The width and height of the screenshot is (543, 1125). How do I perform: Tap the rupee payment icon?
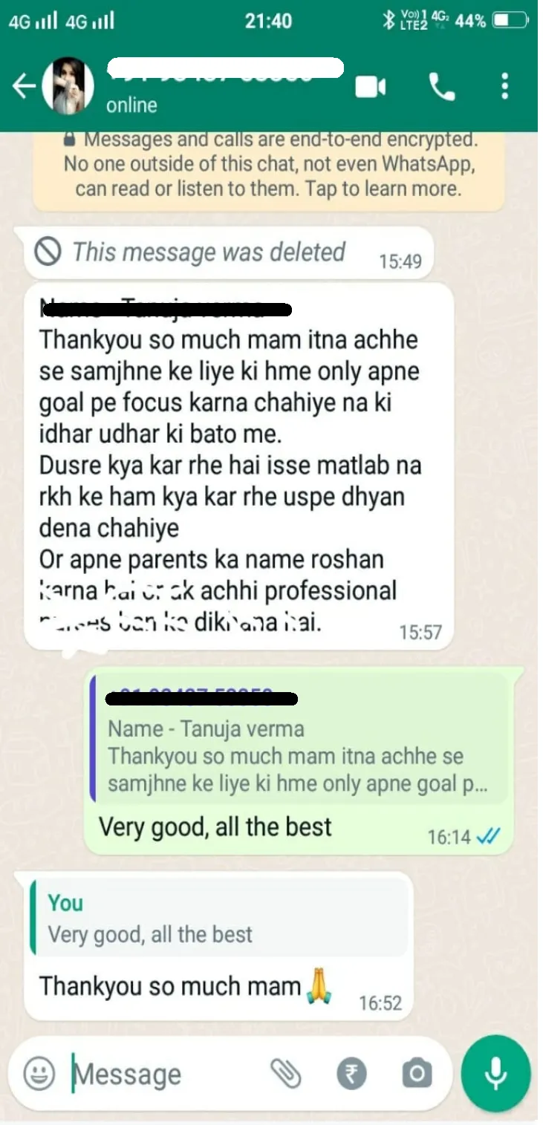click(351, 1074)
